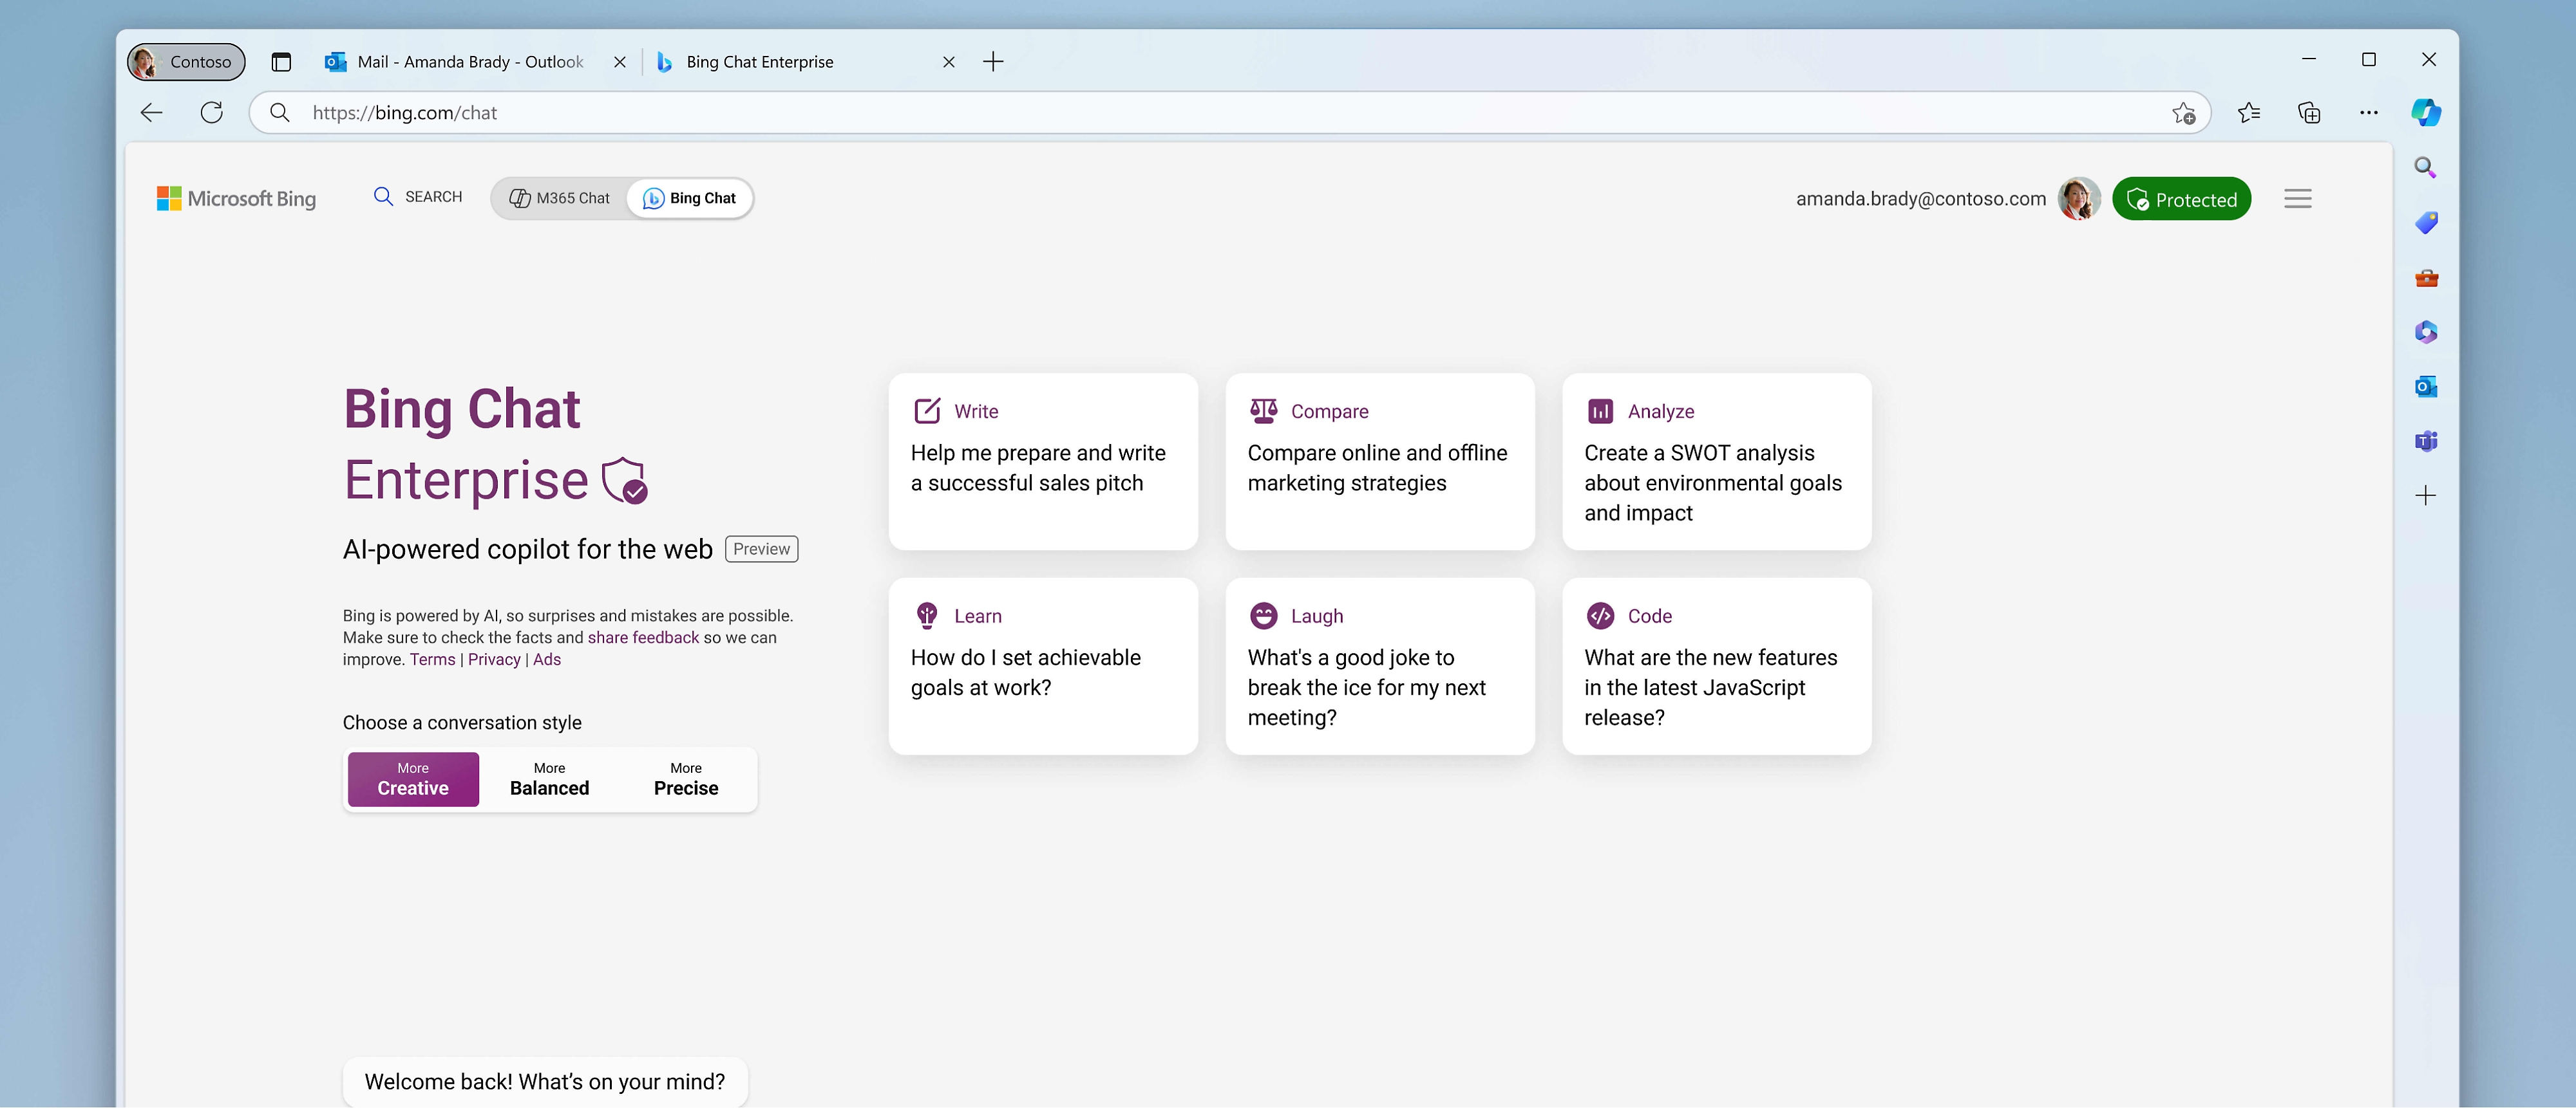Click the Laugh smiley icon
This screenshot has width=2576, height=1108.
[x=1263, y=615]
